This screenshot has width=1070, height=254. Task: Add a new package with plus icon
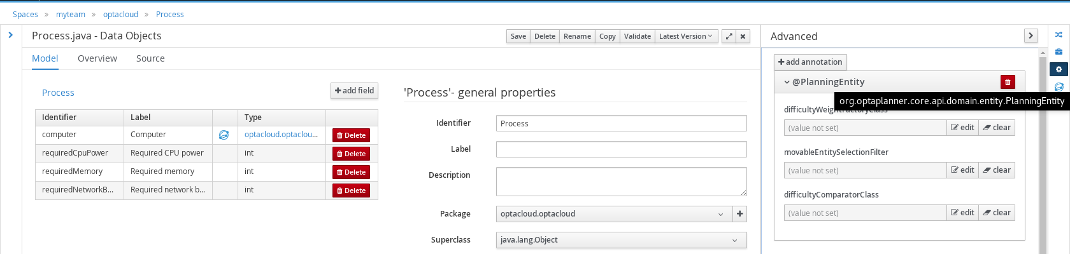(739, 214)
